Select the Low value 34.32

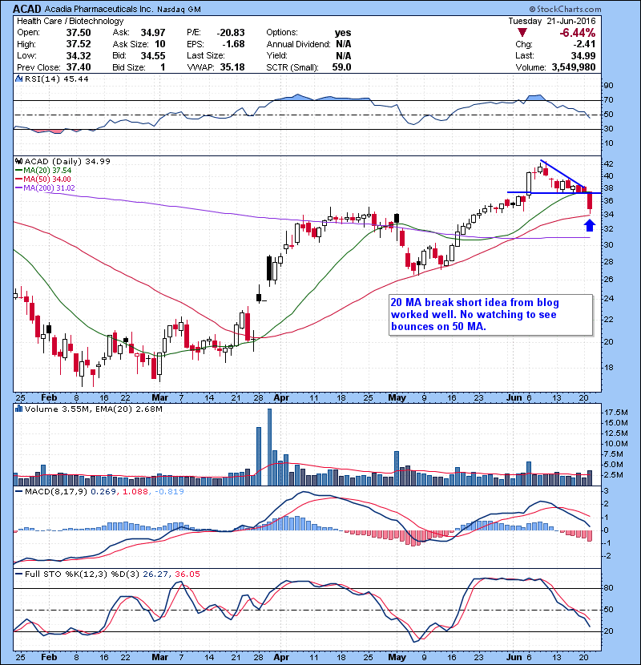[x=78, y=55]
